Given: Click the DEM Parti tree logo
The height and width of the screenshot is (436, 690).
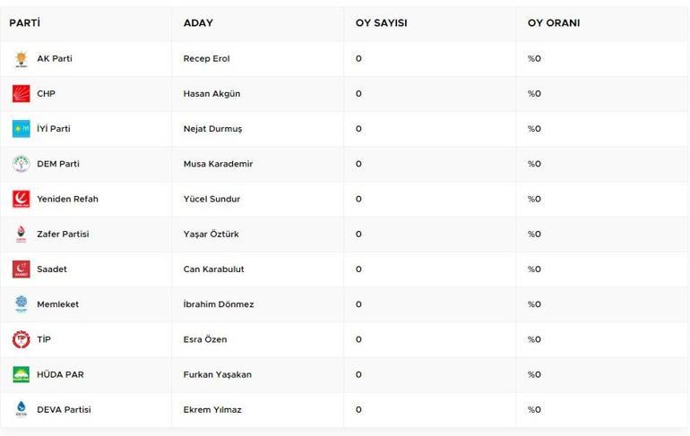Looking at the screenshot, I should pos(22,164).
